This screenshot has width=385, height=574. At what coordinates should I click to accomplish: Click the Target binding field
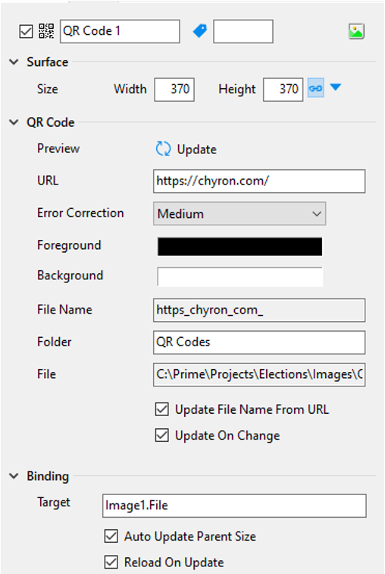(234, 506)
